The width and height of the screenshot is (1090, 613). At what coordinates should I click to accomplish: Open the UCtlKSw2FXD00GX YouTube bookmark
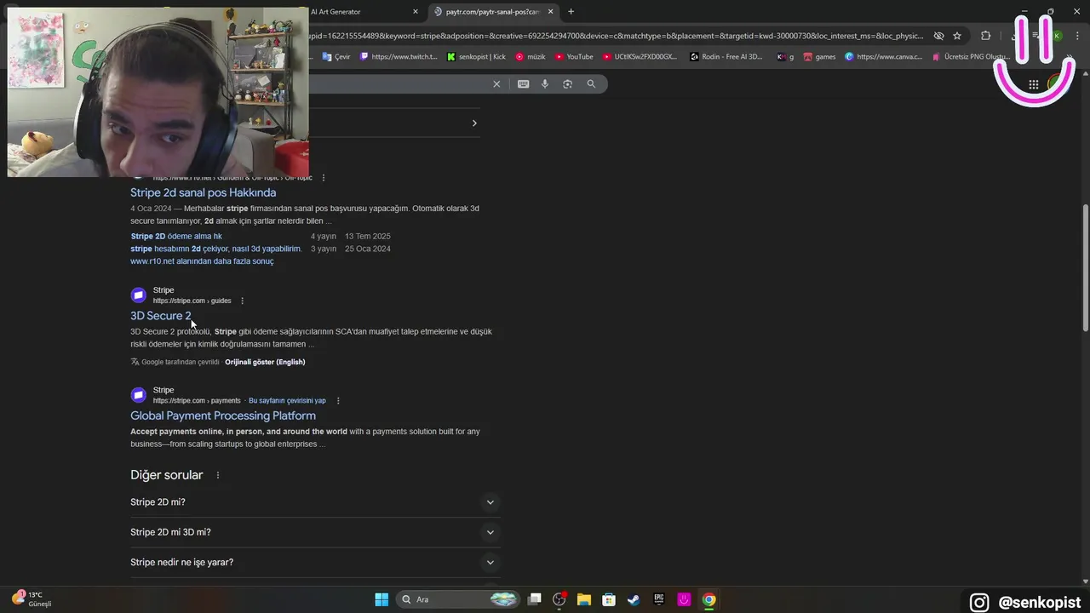click(x=640, y=57)
